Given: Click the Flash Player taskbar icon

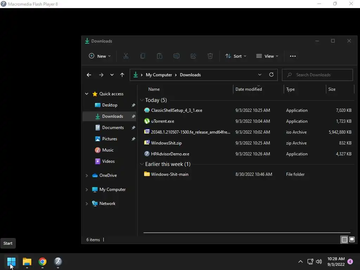Looking at the screenshot, I should pyautogui.click(x=58, y=262).
